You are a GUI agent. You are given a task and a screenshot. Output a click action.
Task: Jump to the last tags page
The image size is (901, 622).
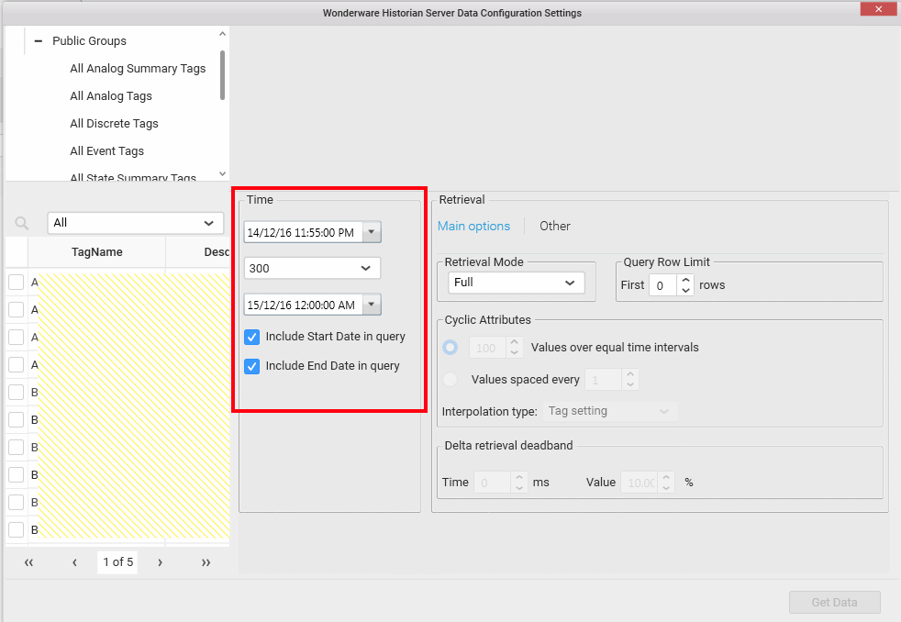pos(206,562)
